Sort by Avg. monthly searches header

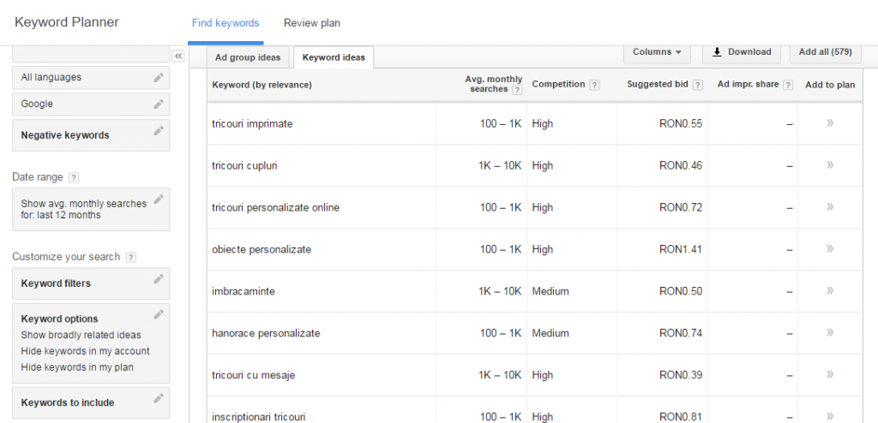pos(493,85)
